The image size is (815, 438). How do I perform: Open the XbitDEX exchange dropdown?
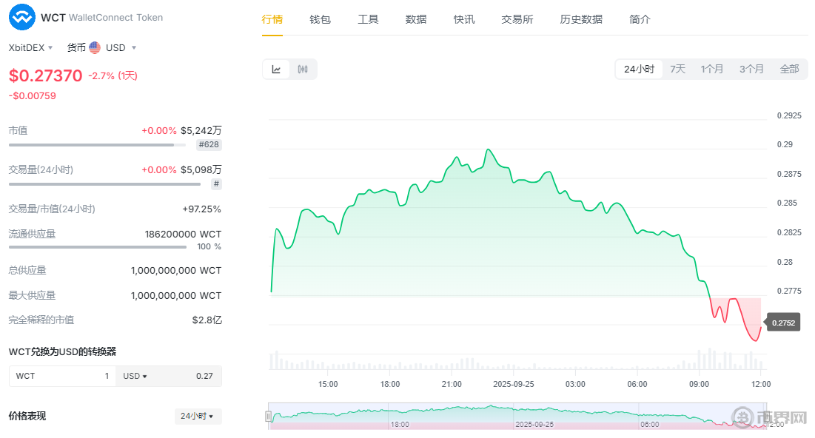[30, 47]
